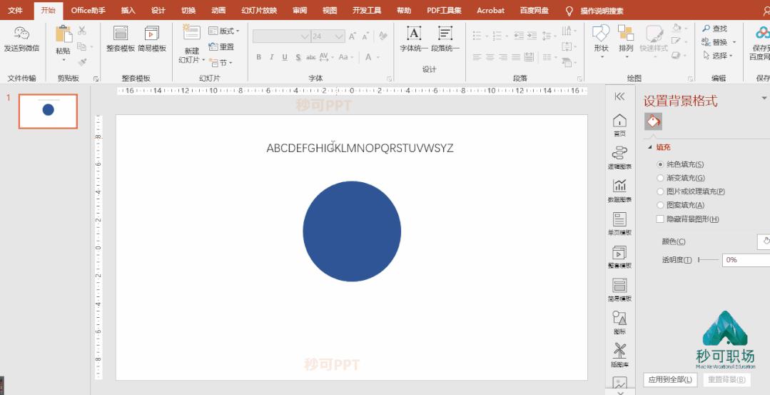Switch to the 设计 Design tab
Viewport: 770px width, 395px height.
(158, 10)
